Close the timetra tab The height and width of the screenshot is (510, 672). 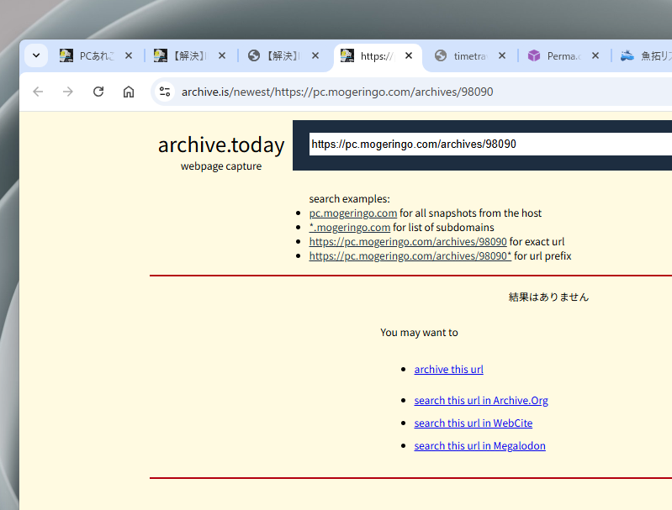pos(502,55)
